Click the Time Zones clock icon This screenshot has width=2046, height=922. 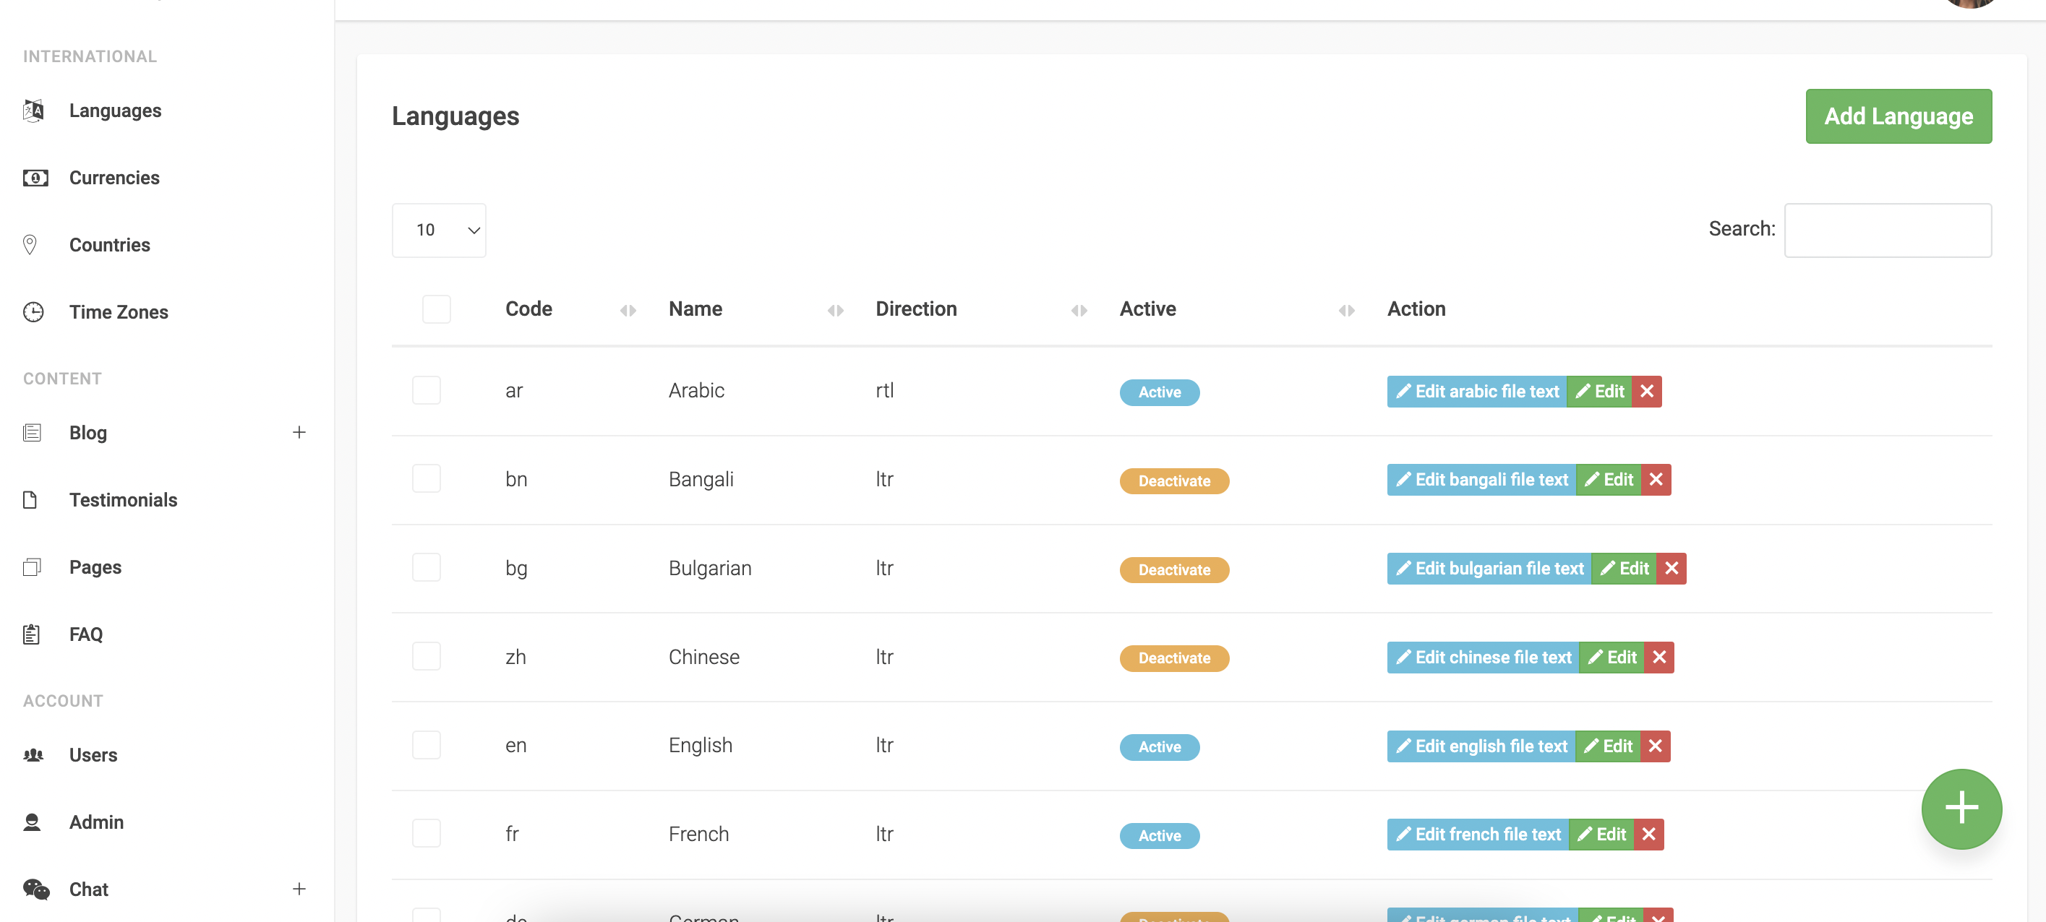pos(33,312)
